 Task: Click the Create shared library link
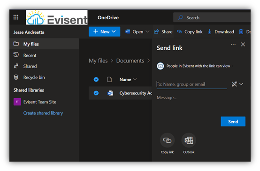[x=43, y=113]
